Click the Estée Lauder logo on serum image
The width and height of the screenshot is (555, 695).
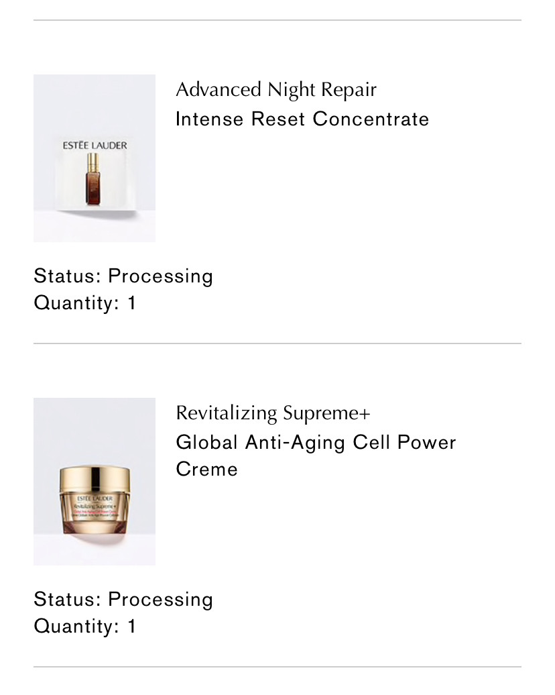pos(95,146)
